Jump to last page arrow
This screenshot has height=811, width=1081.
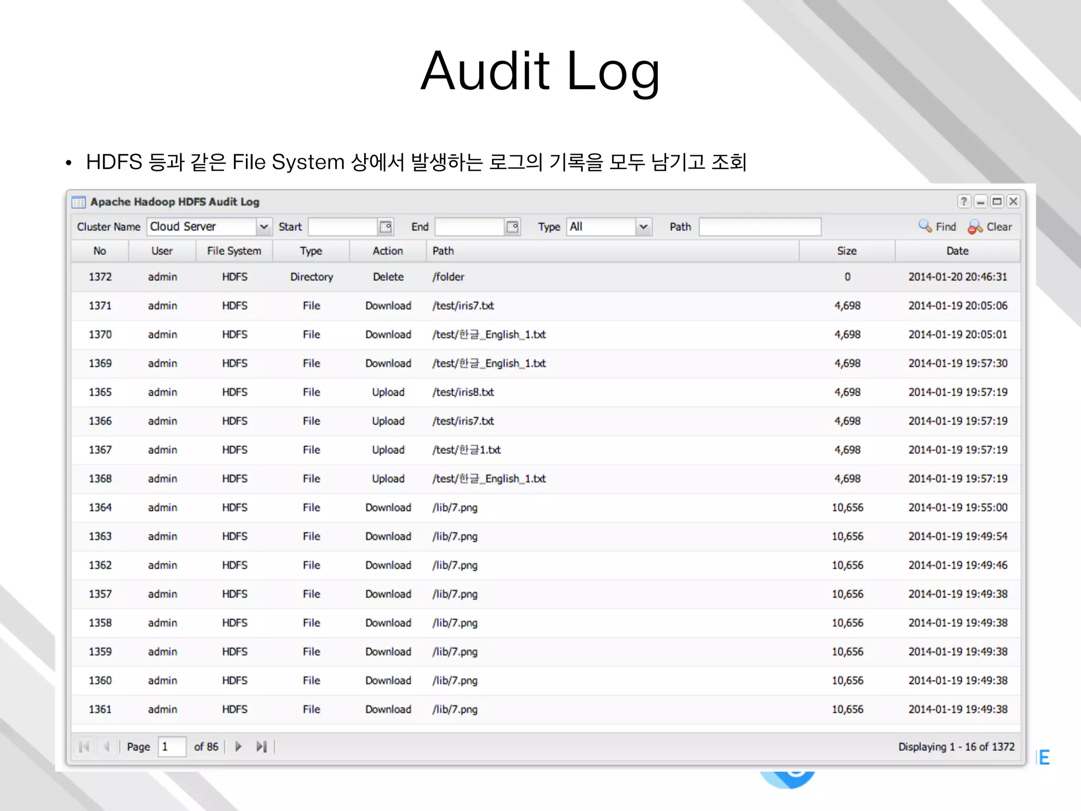point(261,747)
